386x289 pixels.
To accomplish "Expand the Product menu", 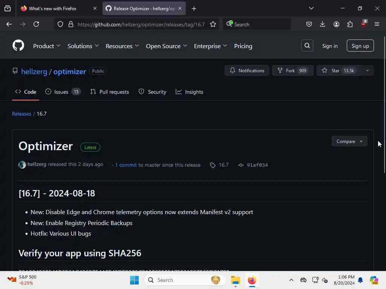I will tap(47, 46).
